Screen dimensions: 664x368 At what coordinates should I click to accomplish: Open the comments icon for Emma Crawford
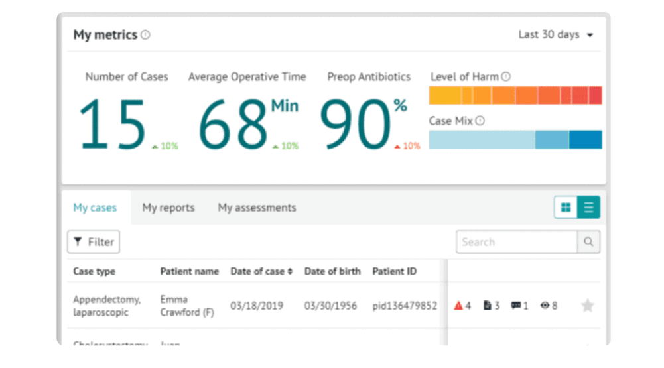click(516, 305)
